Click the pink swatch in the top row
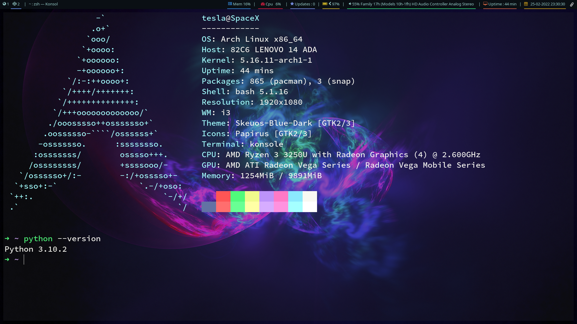This screenshot has width=577, height=324. (x=281, y=196)
